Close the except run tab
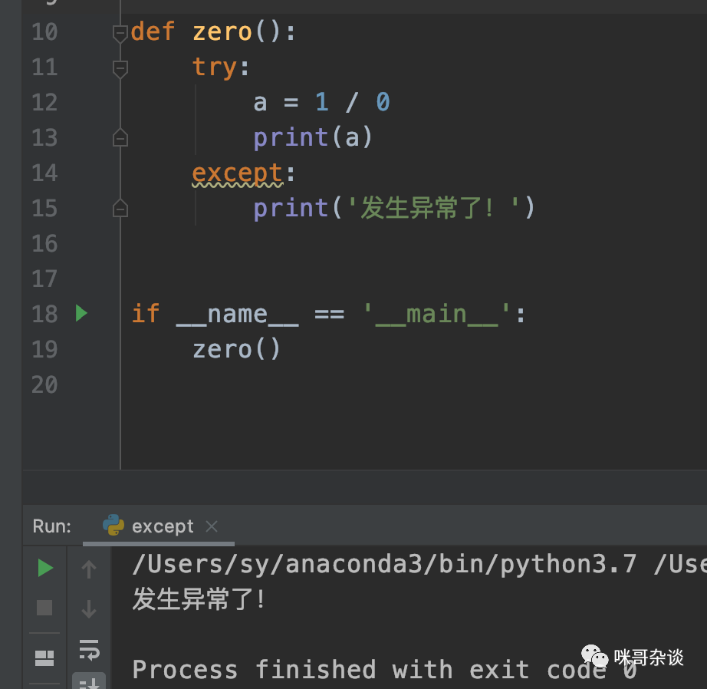707x689 pixels. pos(212,526)
